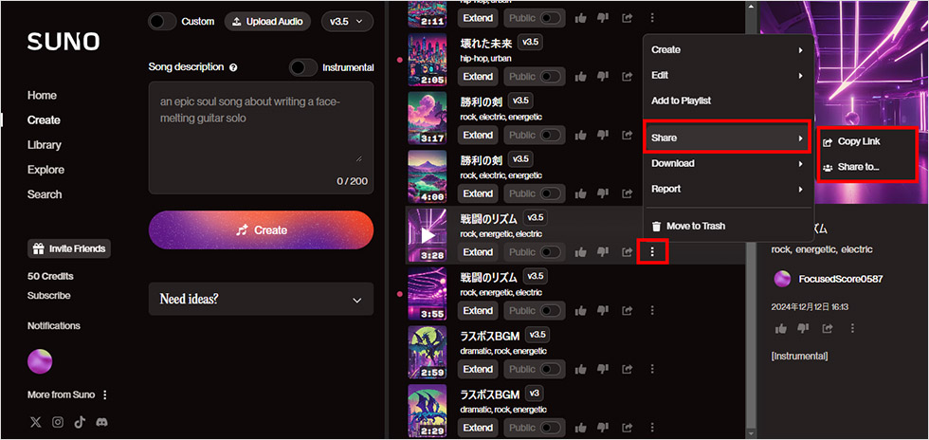Click into the song description text area

pyautogui.click(x=262, y=137)
